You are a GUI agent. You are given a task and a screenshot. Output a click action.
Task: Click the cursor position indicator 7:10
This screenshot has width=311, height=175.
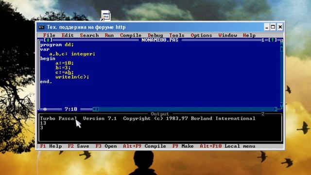click(71, 109)
